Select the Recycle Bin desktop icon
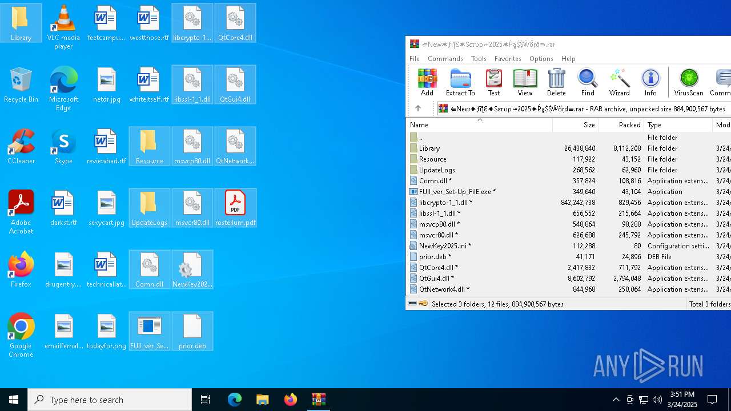 pos(21,84)
